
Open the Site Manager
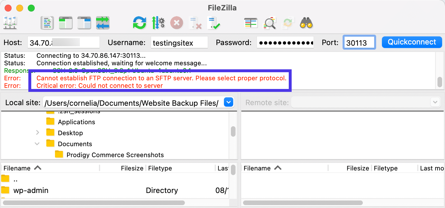point(10,23)
